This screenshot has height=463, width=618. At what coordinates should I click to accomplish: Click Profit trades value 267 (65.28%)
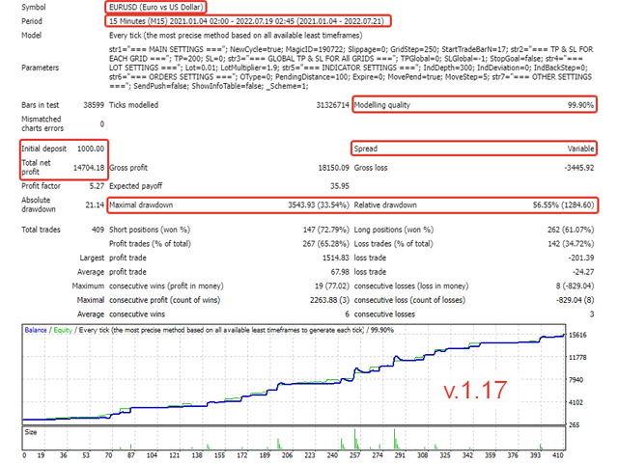326,244
